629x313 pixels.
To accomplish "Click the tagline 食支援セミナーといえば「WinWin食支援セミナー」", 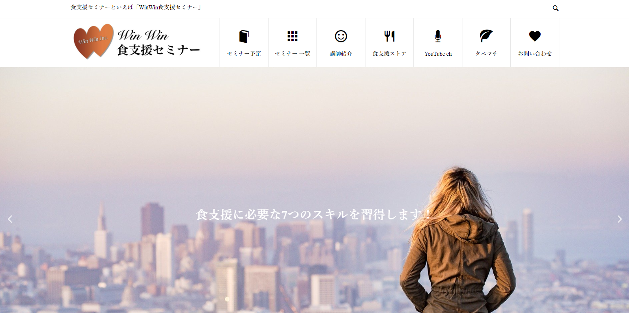I will click(136, 7).
